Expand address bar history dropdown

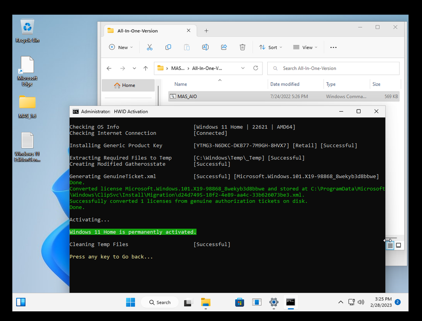pos(243,68)
